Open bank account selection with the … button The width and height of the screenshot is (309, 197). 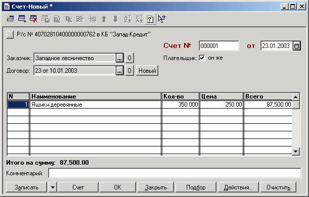pyautogui.click(x=10, y=35)
